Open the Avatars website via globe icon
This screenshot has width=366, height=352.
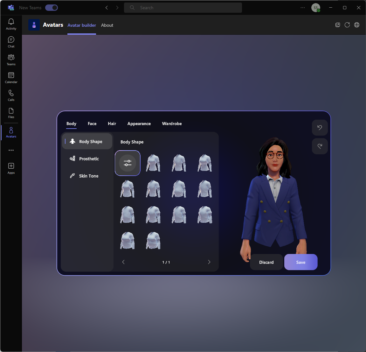tap(357, 25)
